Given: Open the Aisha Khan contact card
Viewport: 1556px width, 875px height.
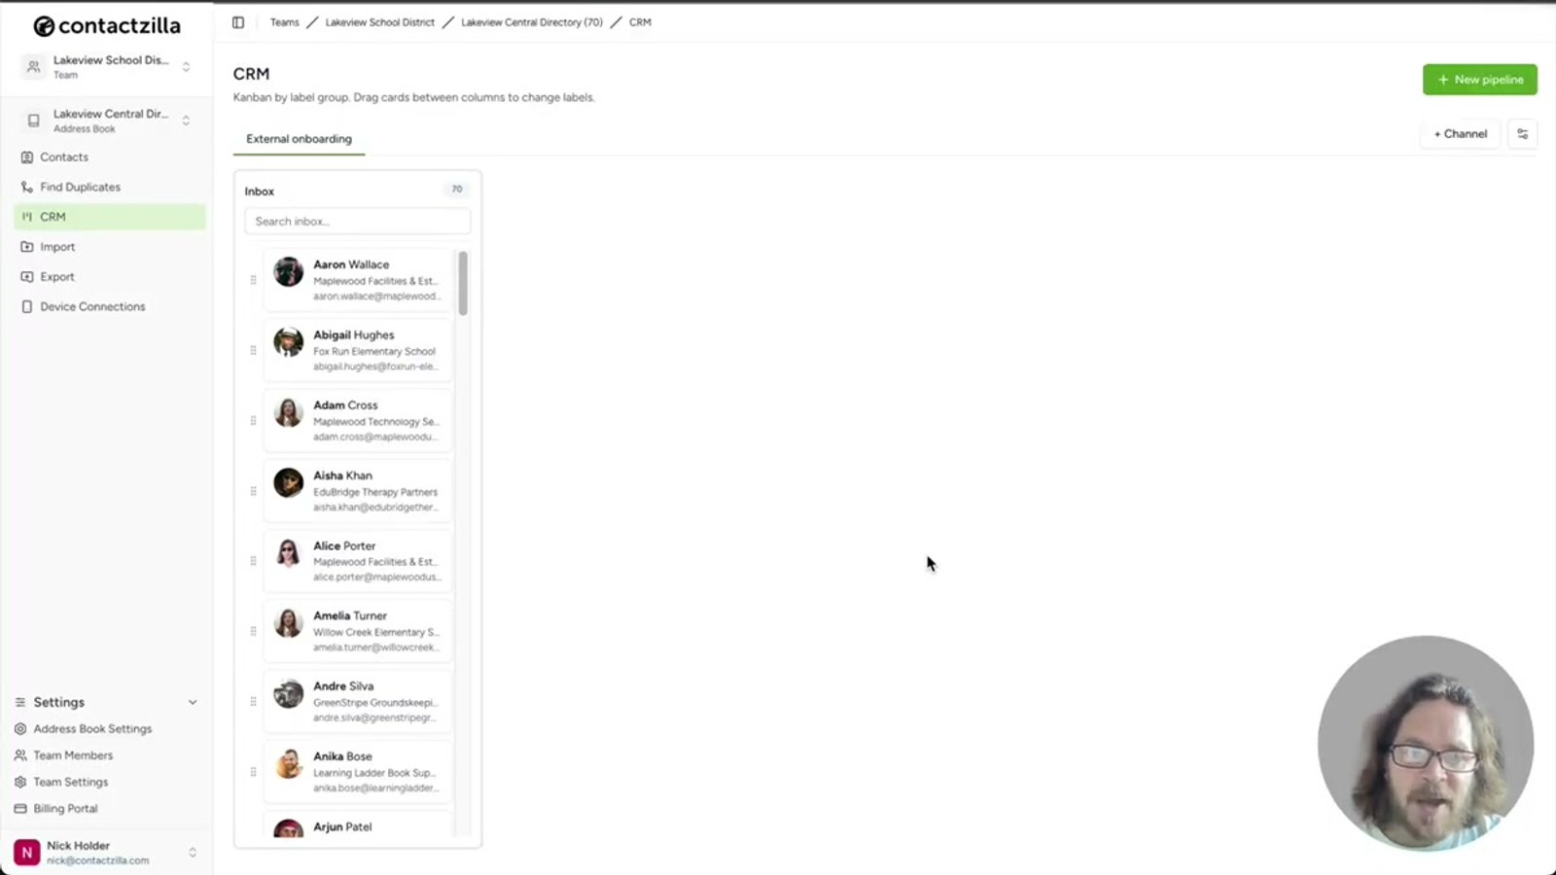Looking at the screenshot, I should 358,491.
